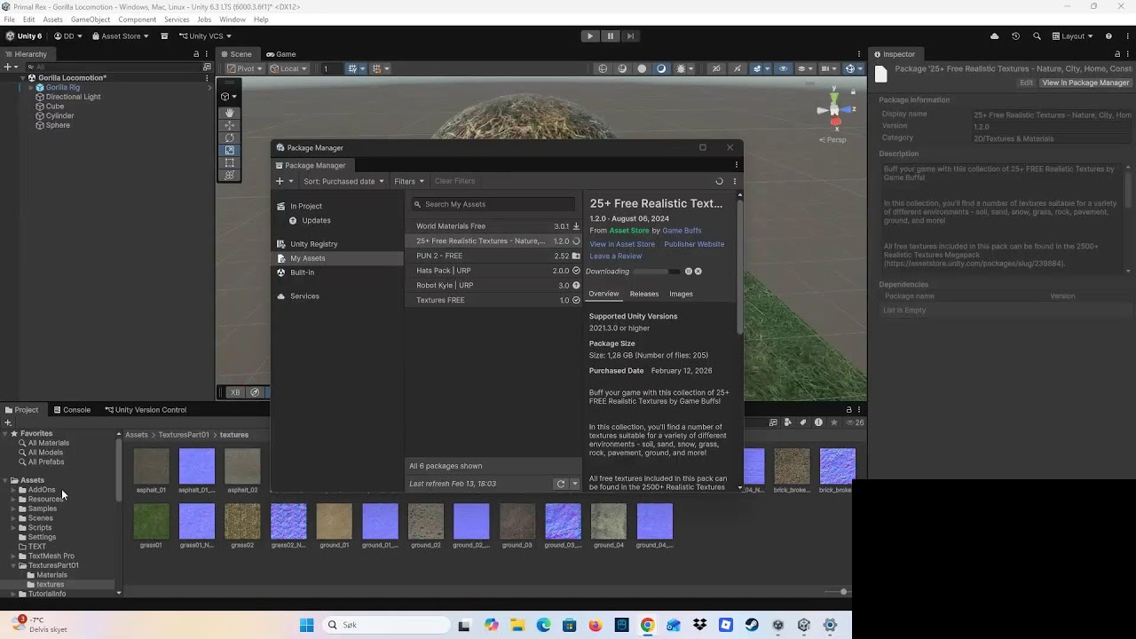
Task: Open Package Manager kebab menu next to spinner
Action: click(734, 181)
